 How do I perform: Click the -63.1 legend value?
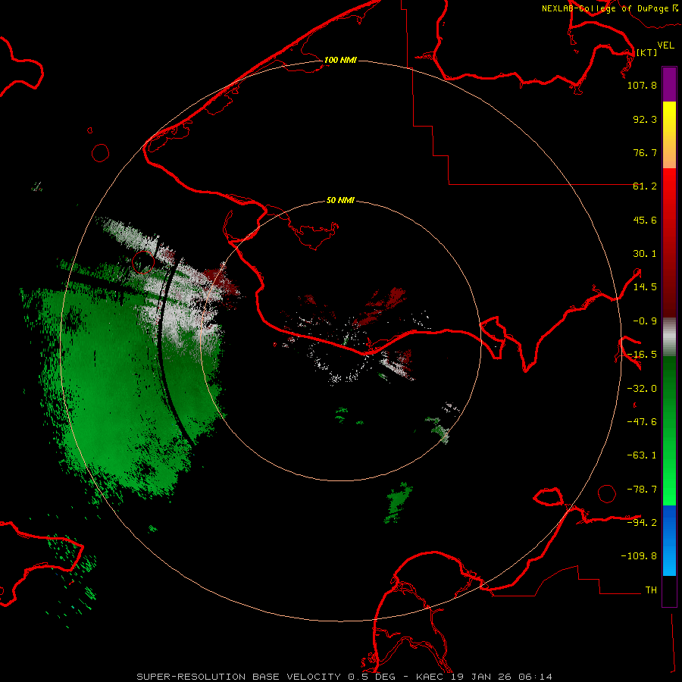[x=642, y=455]
